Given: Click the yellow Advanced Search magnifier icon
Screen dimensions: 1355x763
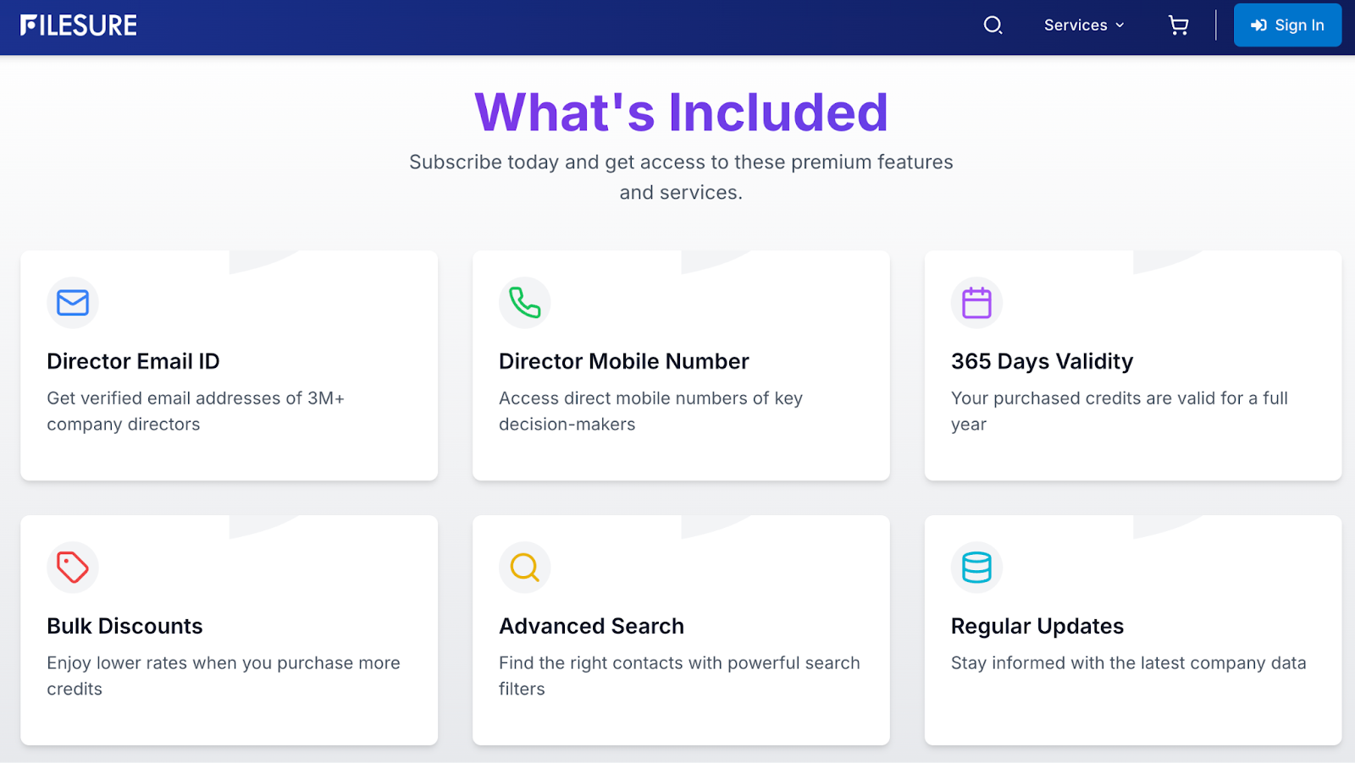Looking at the screenshot, I should (525, 568).
